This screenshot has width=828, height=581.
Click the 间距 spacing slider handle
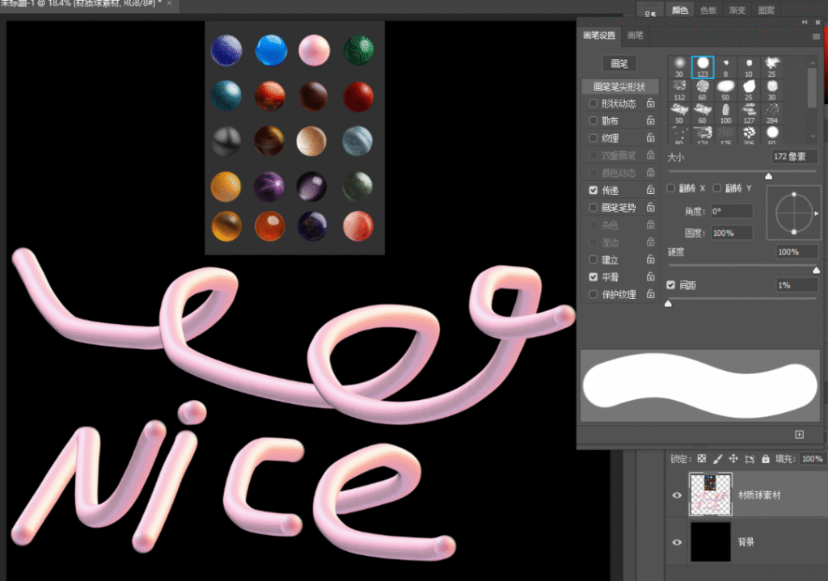point(668,303)
